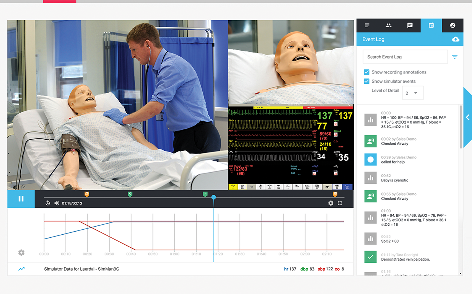Toggle fullscreen on the video player

340,203
